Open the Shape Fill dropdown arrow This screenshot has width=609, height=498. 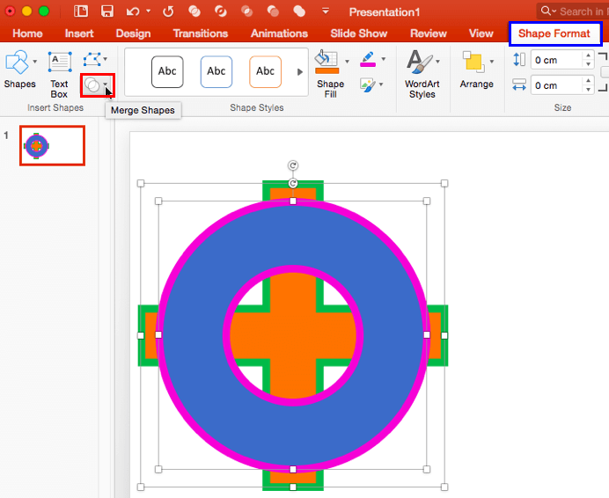[348, 62]
